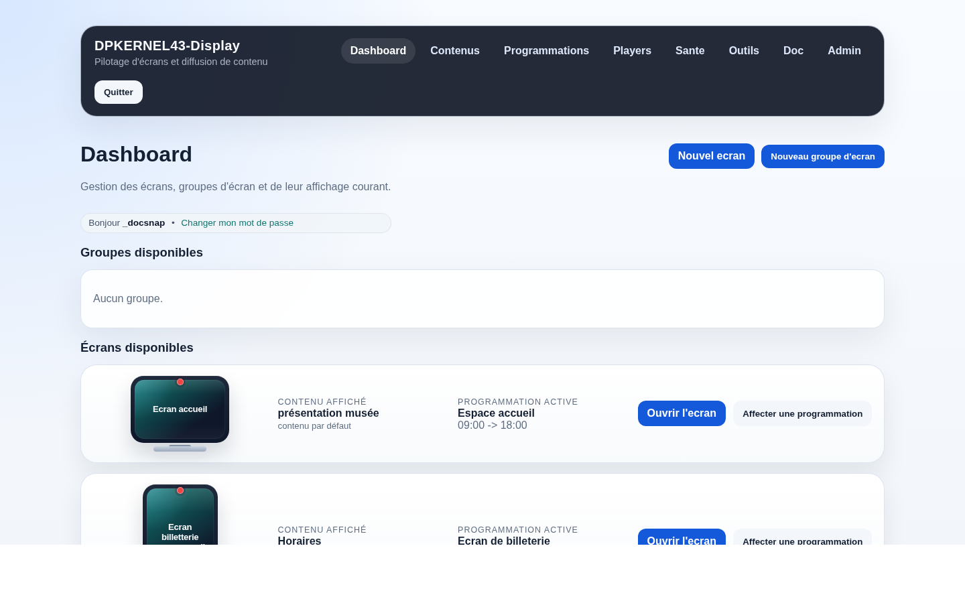Click the 'Écrans disponibles' heading

[137, 348]
